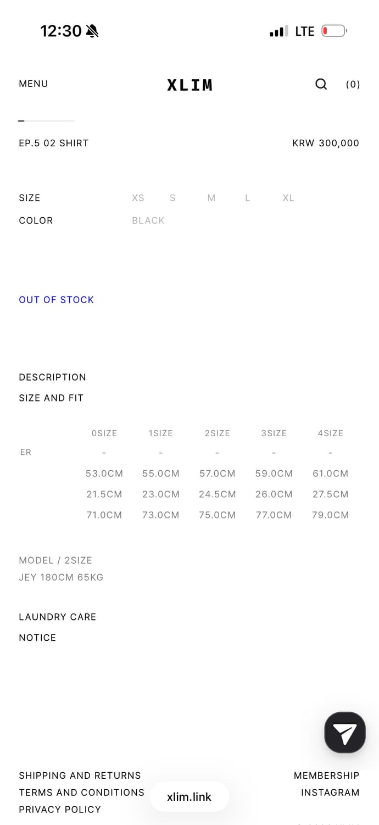This screenshot has width=379, height=825.
Task: Open SHIPPING AND RETURNS link
Action: point(80,776)
